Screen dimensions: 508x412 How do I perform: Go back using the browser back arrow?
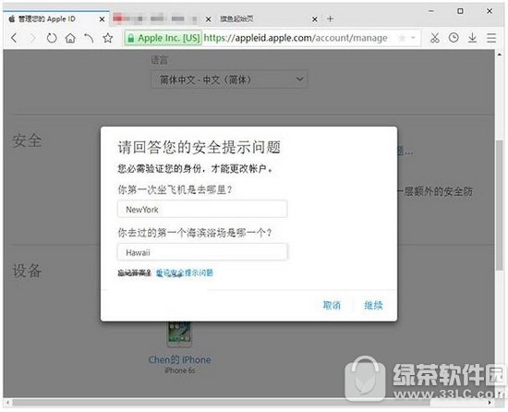click(x=14, y=38)
